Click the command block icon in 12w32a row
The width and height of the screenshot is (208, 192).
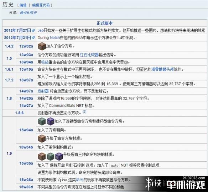point(42,46)
